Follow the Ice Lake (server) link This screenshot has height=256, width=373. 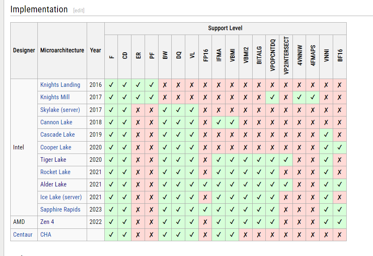tap(61, 197)
